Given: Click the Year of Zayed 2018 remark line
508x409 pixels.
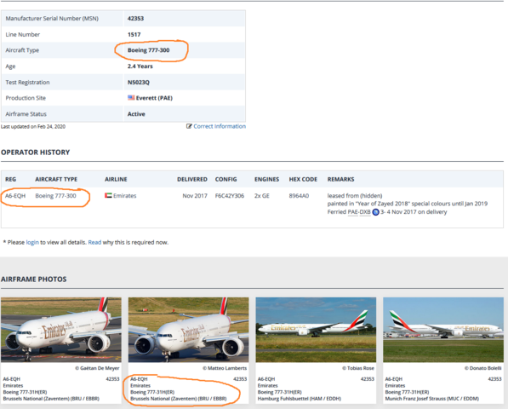Looking at the screenshot, I should 408,204.
